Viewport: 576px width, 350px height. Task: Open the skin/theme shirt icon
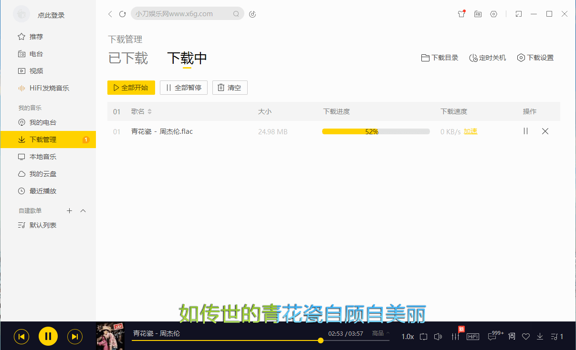[x=461, y=14]
